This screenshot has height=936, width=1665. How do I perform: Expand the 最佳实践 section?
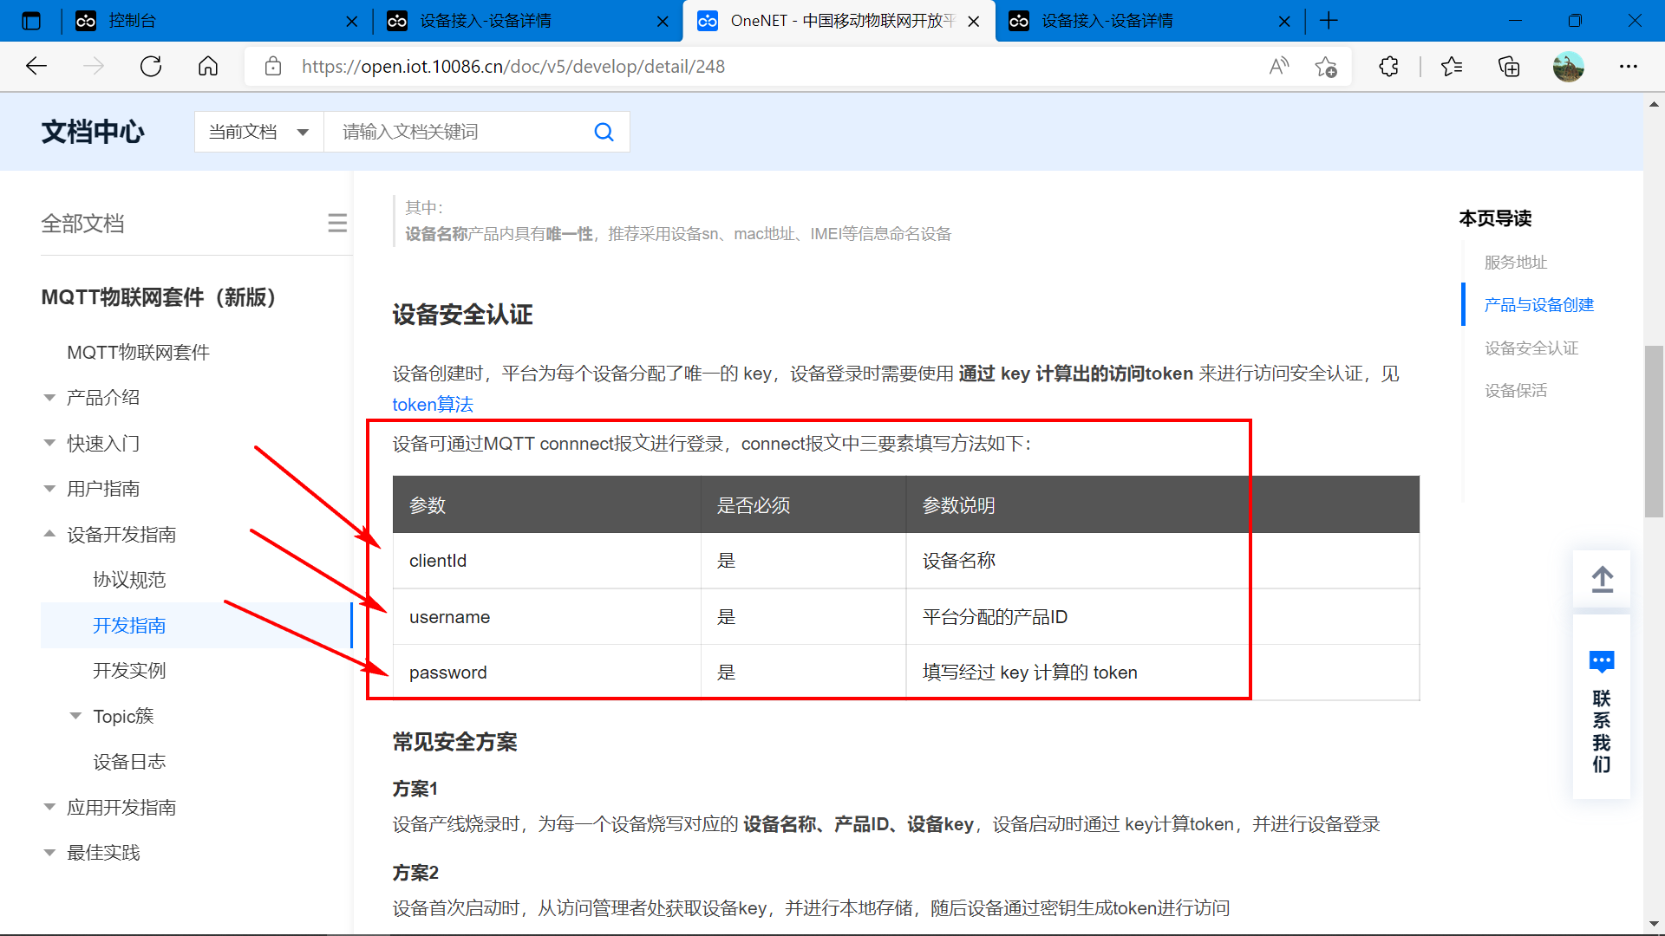pos(103,853)
